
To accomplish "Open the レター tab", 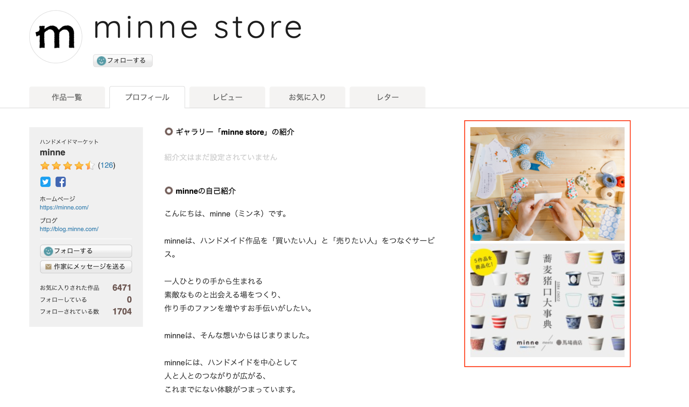I will [x=388, y=97].
